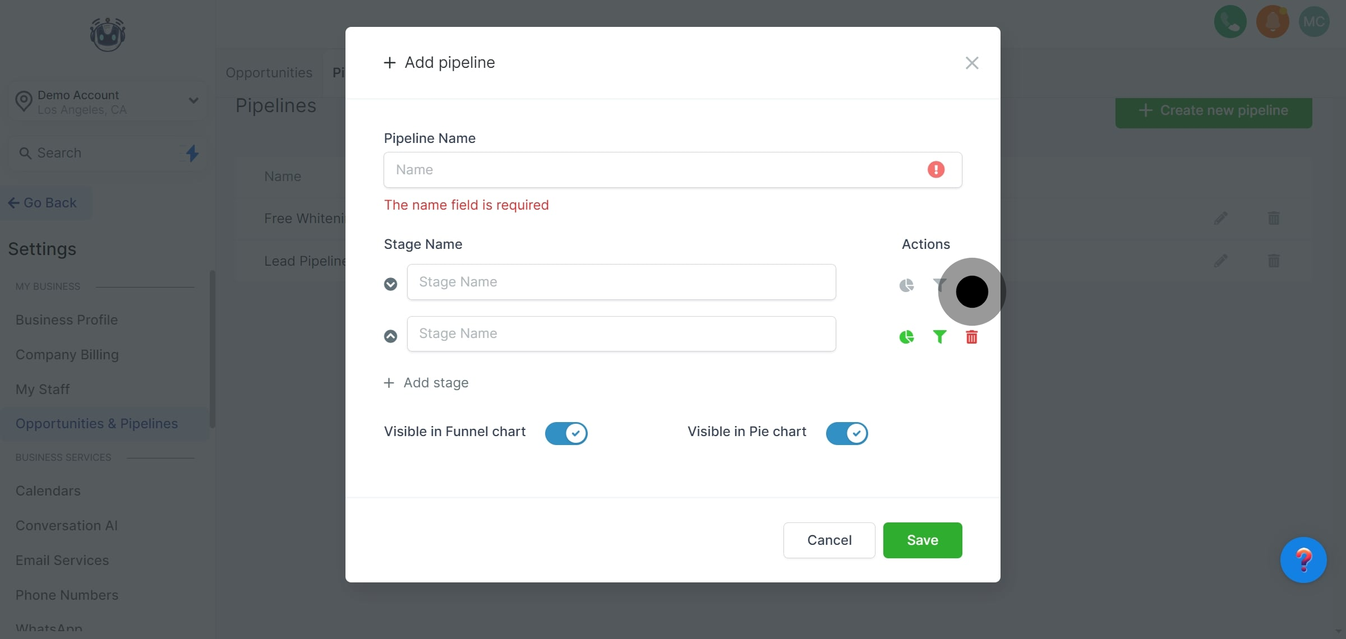
Task: Click the lightning bolt quick actions icon
Action: pyautogui.click(x=192, y=153)
